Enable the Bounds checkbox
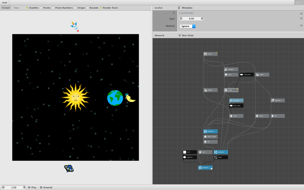The width and height of the screenshot is (304, 190). coord(88,8)
